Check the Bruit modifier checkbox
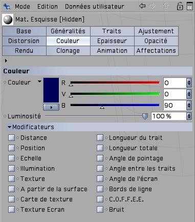Viewport: 195px width, 222px height. (x=100, y=209)
